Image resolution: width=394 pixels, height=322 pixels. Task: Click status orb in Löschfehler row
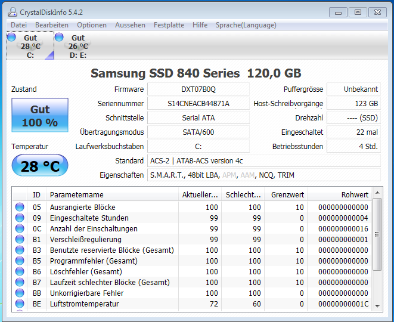20,271
